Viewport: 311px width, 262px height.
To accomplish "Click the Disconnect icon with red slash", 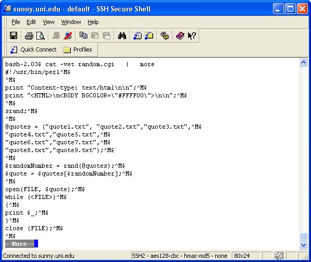I will [x=68, y=36].
